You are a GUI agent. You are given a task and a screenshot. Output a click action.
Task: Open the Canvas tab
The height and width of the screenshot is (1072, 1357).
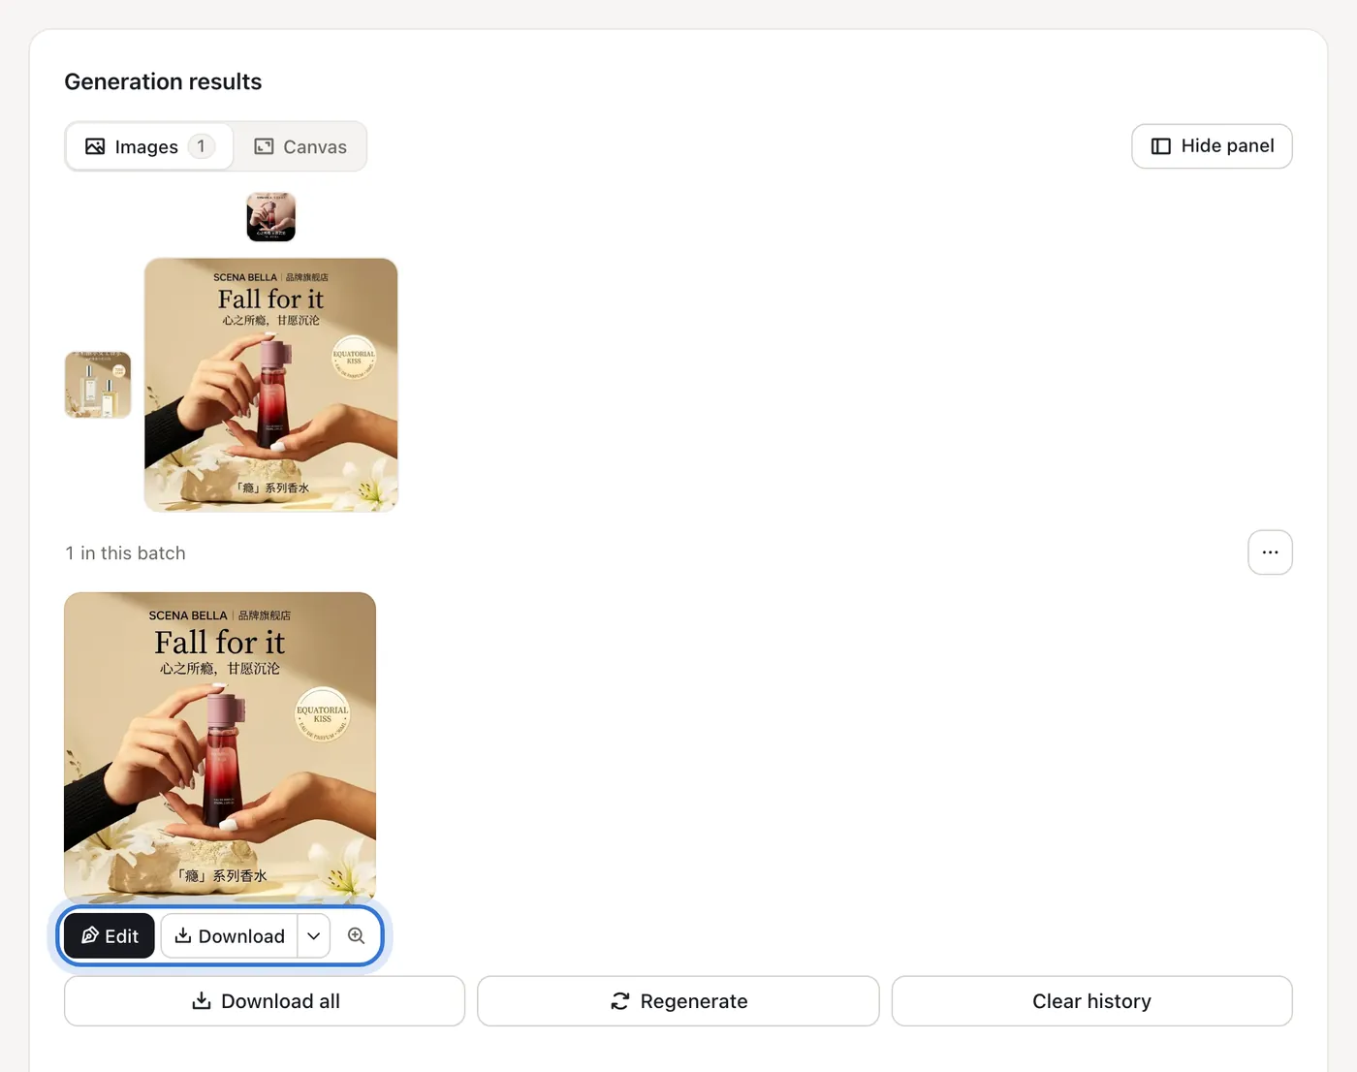point(300,146)
